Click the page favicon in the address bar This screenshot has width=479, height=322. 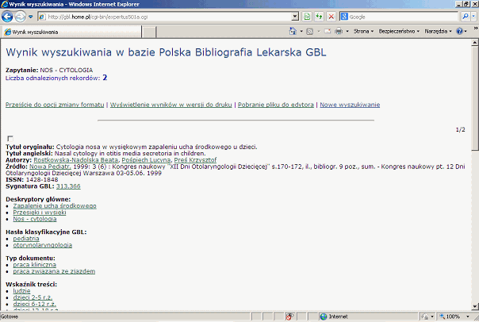[x=42, y=17]
